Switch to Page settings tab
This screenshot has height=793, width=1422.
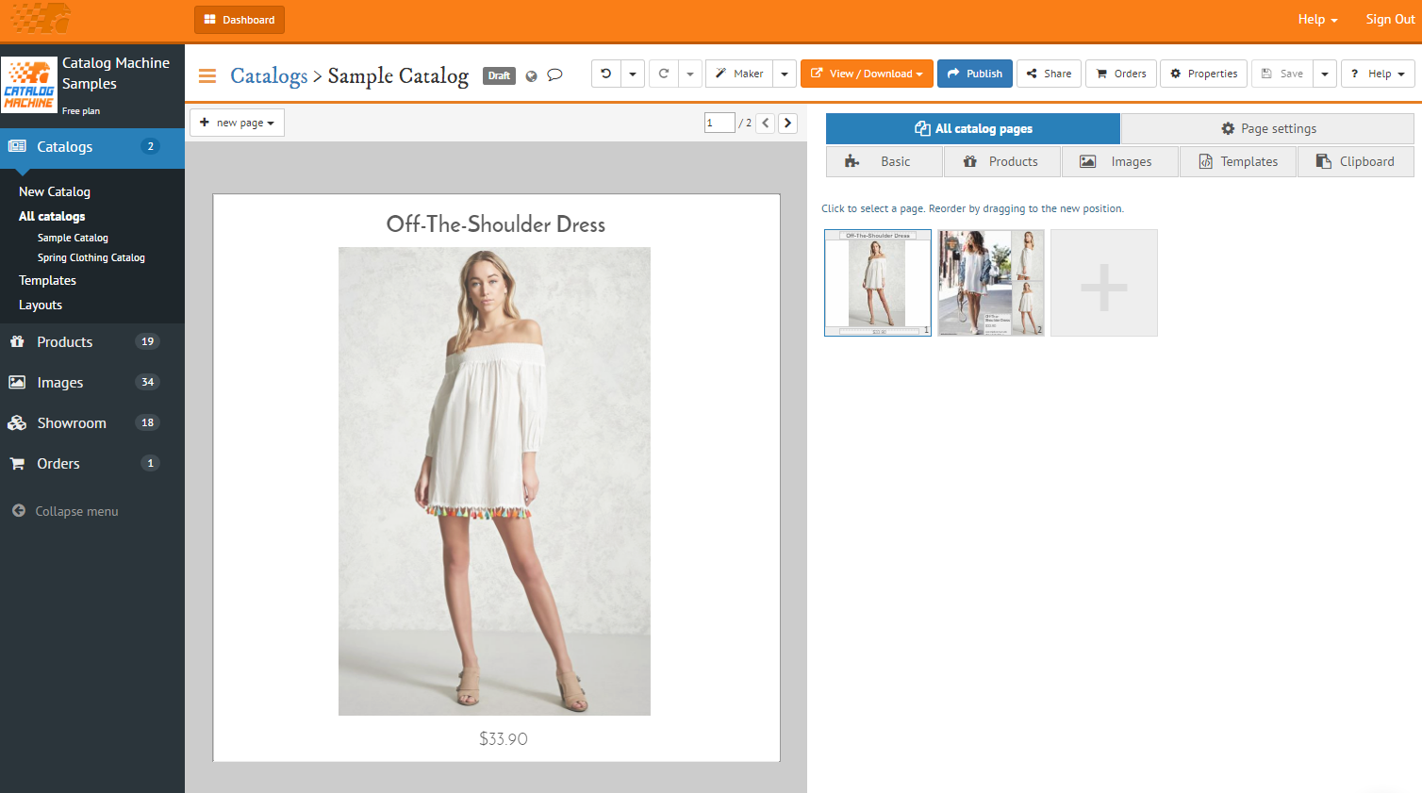1268,128
